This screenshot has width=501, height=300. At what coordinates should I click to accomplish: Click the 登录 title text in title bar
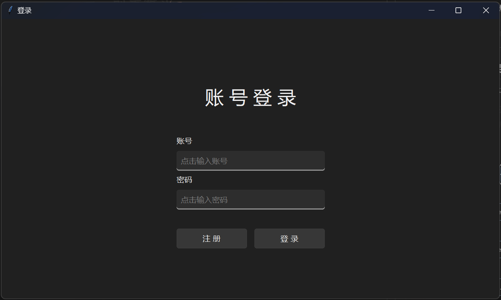coord(25,10)
